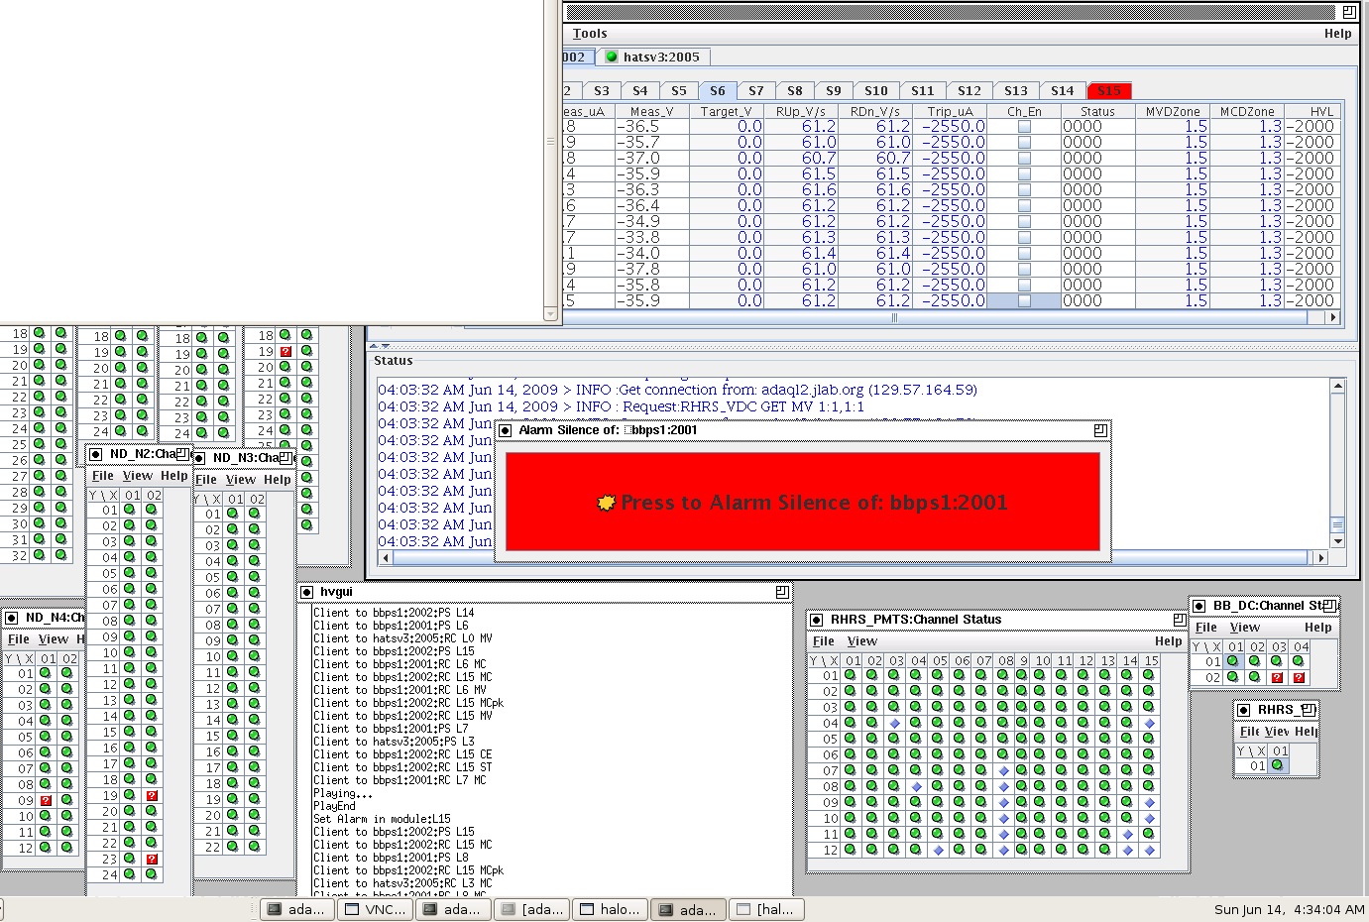The image size is (1369, 922).
Task: Open ND_N4 window menu icon
Action: coord(12,618)
